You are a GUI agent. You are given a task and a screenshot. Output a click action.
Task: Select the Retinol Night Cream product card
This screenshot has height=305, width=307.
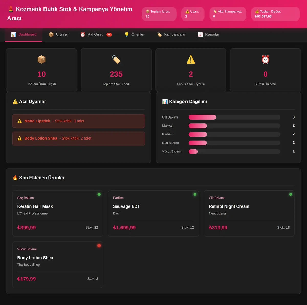(249, 213)
